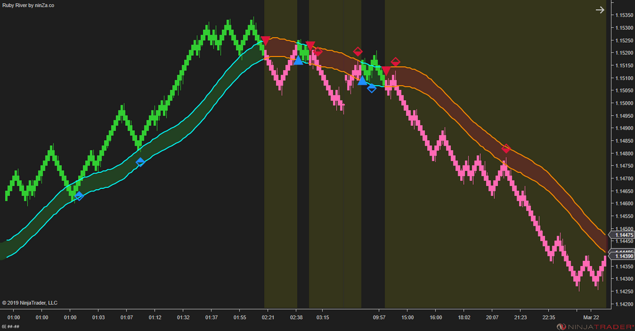Click the right arrow icon at chart top corner
Viewport: 635px width, 331px height.
600,10
